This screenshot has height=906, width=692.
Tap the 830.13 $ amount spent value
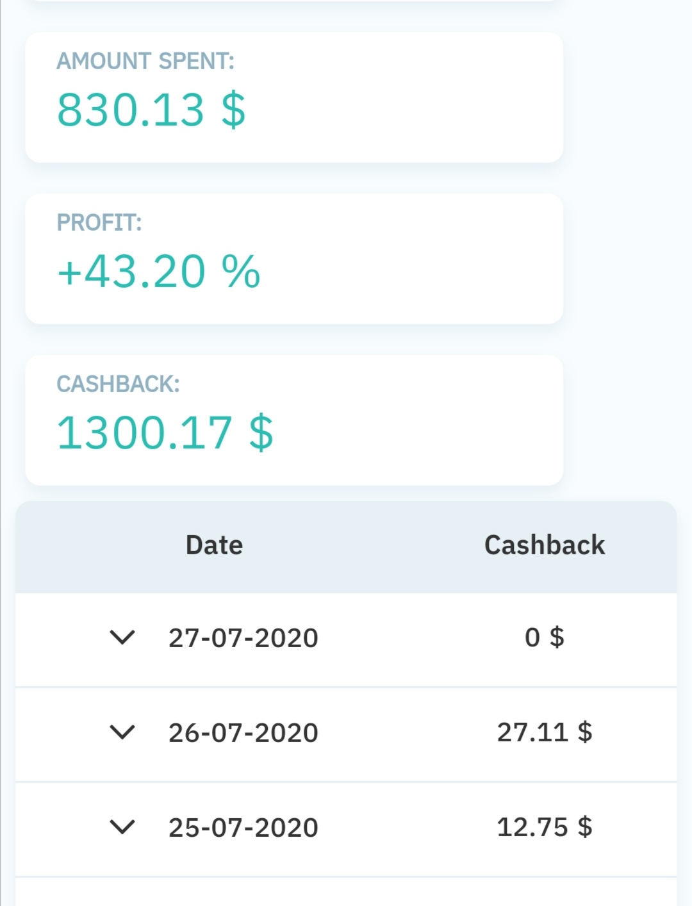point(151,110)
